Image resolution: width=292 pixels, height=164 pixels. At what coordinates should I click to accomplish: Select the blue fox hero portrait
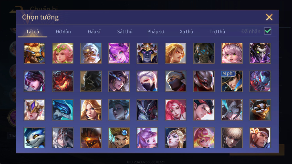pyautogui.click(x=34, y=138)
